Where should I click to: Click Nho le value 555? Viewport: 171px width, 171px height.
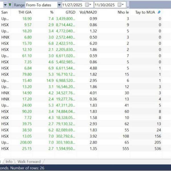click(x=126, y=148)
